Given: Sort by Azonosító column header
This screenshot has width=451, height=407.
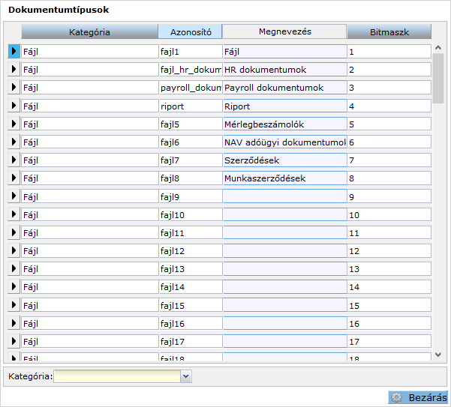Looking at the screenshot, I should [190, 32].
